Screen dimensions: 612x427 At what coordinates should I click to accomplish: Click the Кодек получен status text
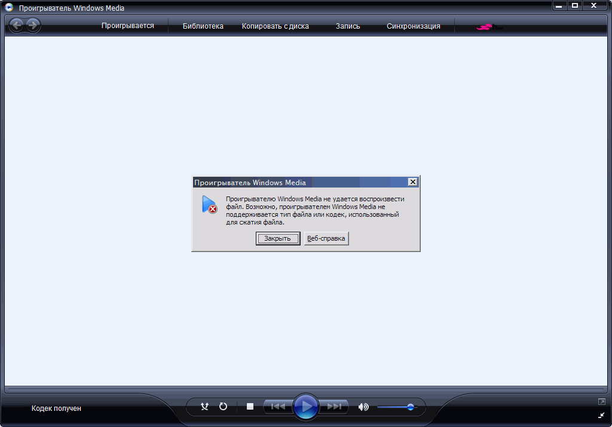(56, 408)
